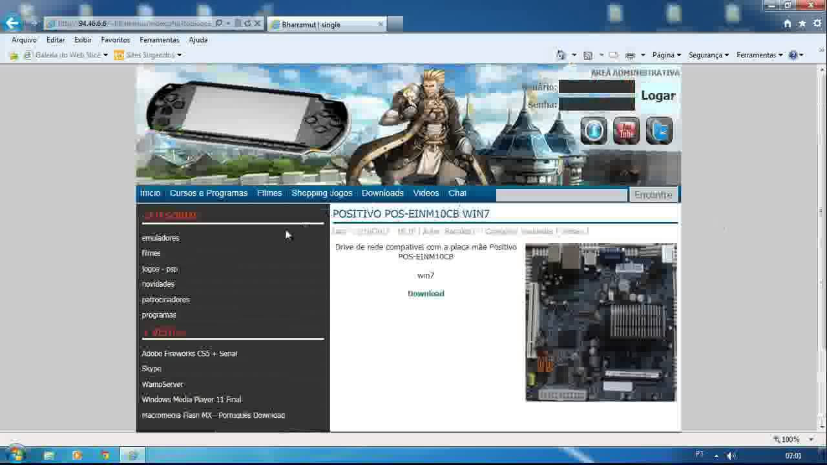Screen dimensions: 827x465
Task: Open the Twitter icon on the site banner
Action: point(659,130)
